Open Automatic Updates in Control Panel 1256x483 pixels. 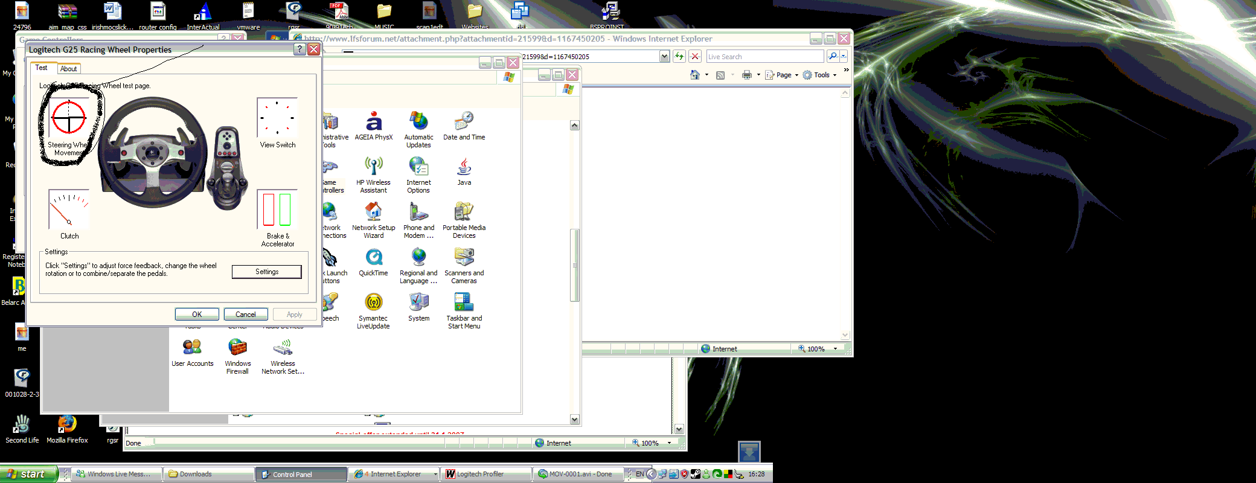click(x=418, y=129)
